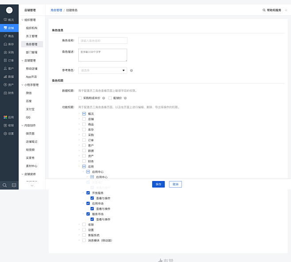Screen dimensions: 291x262
Task: Select 角色管理 menu item
Action: (x=32, y=44)
